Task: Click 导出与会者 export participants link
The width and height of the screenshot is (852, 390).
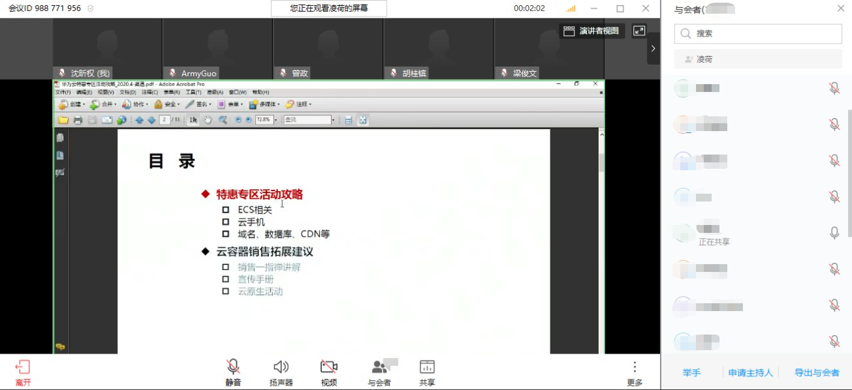Action: (817, 372)
